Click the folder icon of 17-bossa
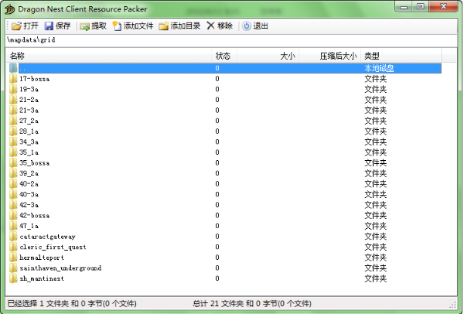 (x=13, y=79)
